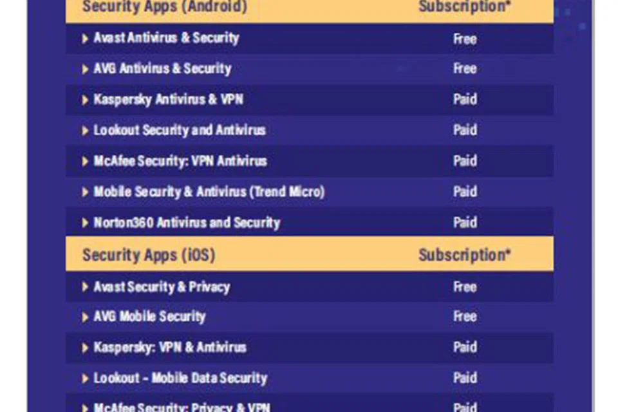Select the Security Apps (Android) header
Viewport: 618px width, 412px height.
point(164,7)
